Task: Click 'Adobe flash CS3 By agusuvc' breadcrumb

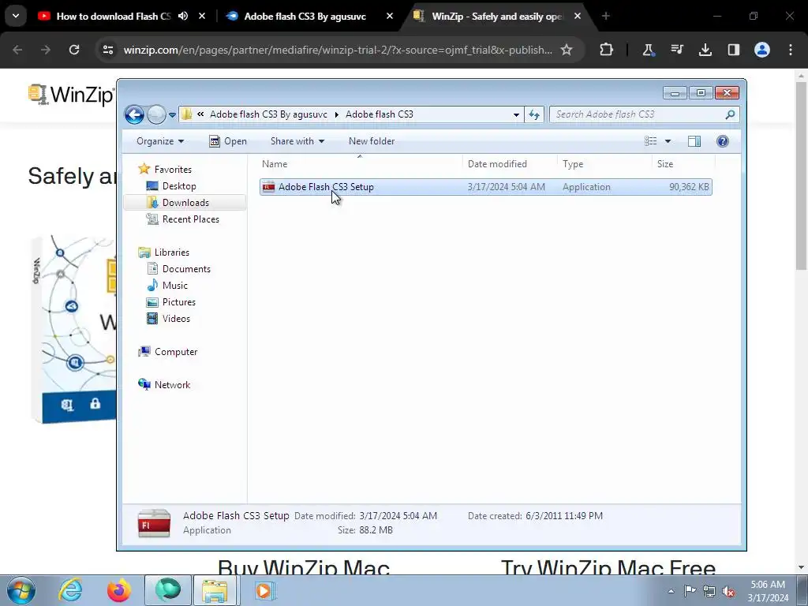Action: click(x=268, y=114)
